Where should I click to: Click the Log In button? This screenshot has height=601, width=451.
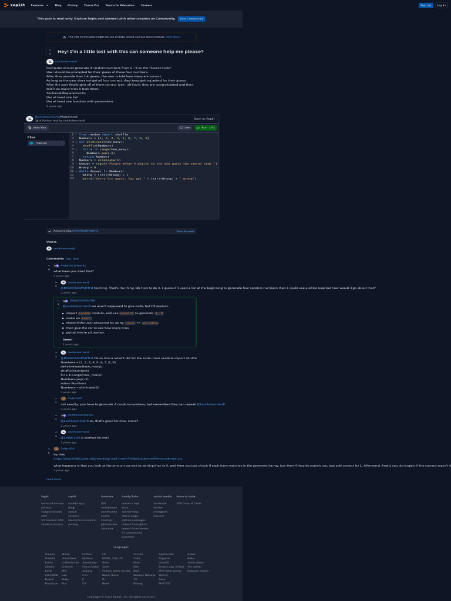pos(441,5)
